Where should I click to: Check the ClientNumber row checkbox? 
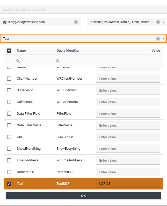point(9,79)
